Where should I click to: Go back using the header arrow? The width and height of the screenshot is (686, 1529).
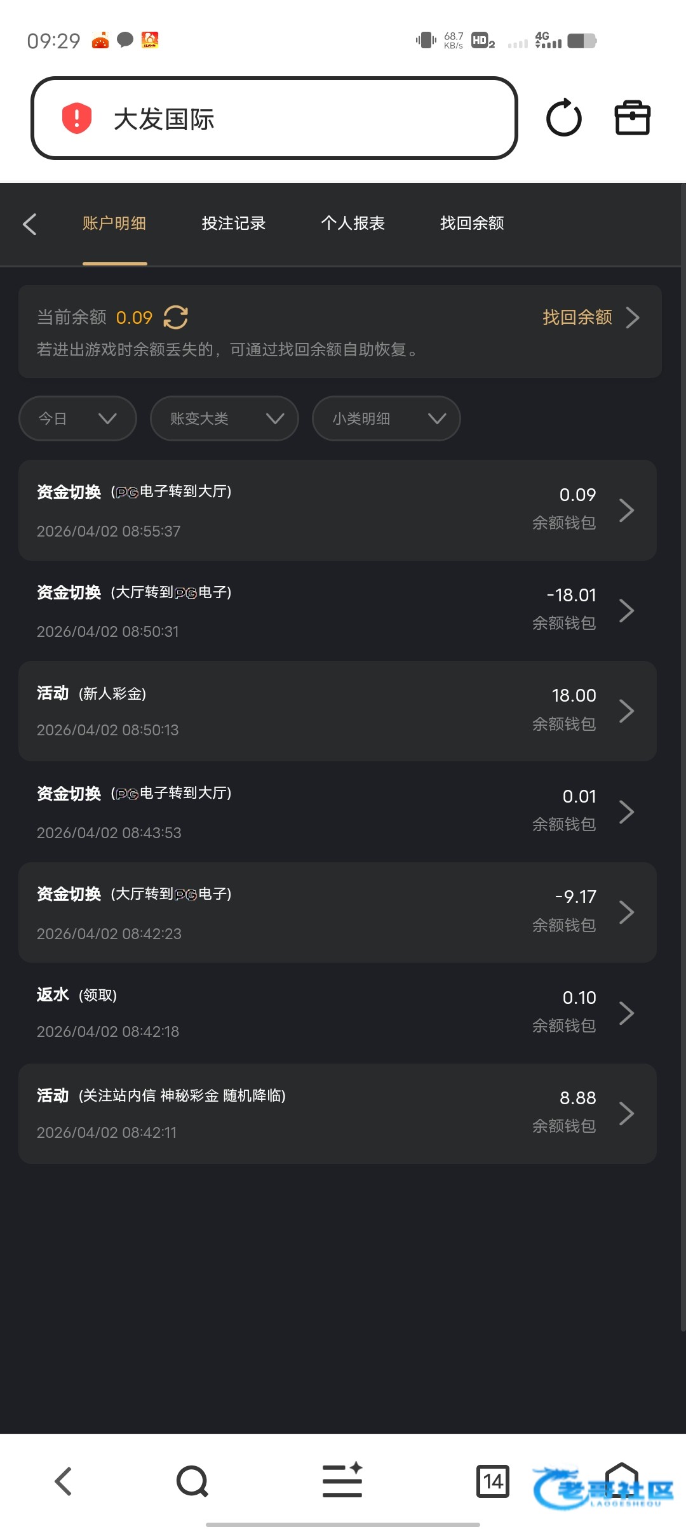(30, 224)
